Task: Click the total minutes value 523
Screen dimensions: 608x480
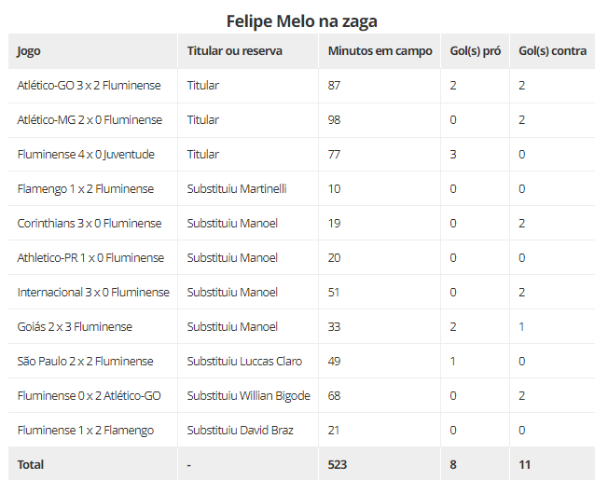Action: (337, 464)
